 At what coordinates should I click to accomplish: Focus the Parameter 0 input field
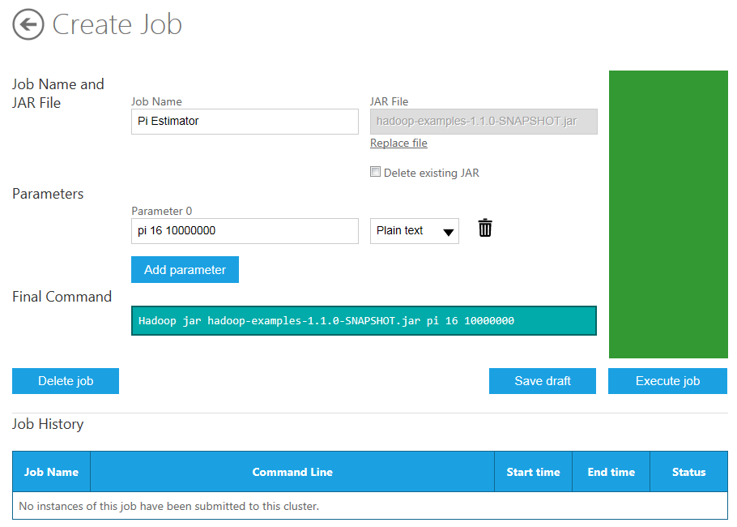coord(245,230)
